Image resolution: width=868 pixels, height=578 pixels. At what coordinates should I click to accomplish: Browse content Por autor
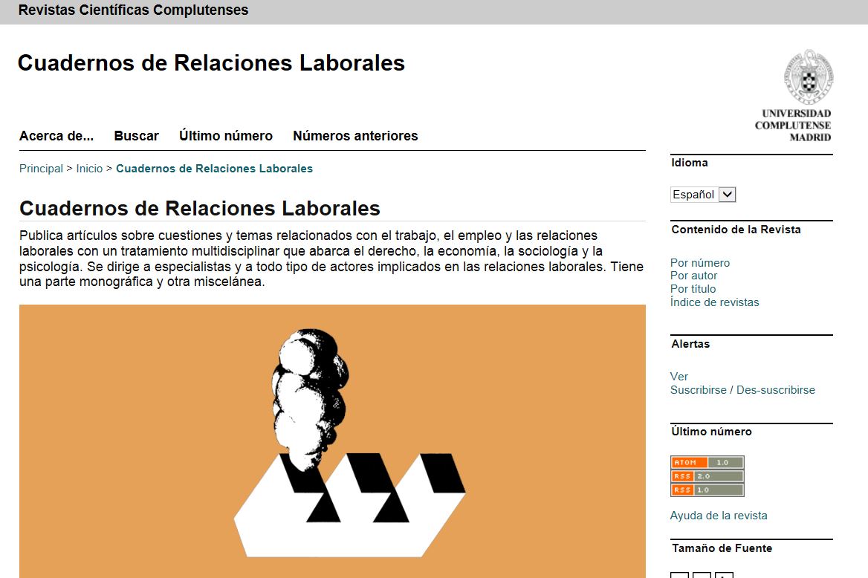[693, 276]
